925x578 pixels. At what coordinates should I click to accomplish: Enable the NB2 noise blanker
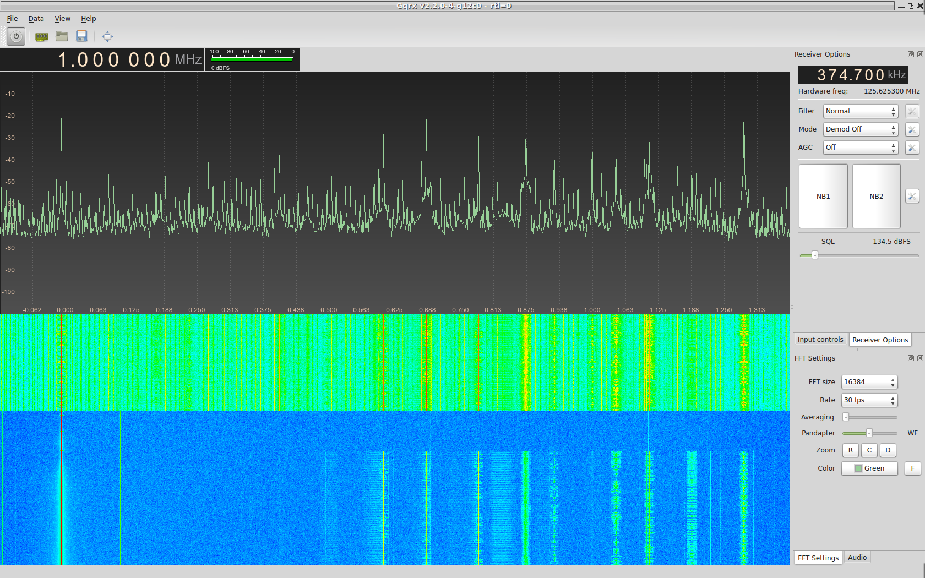pos(876,197)
